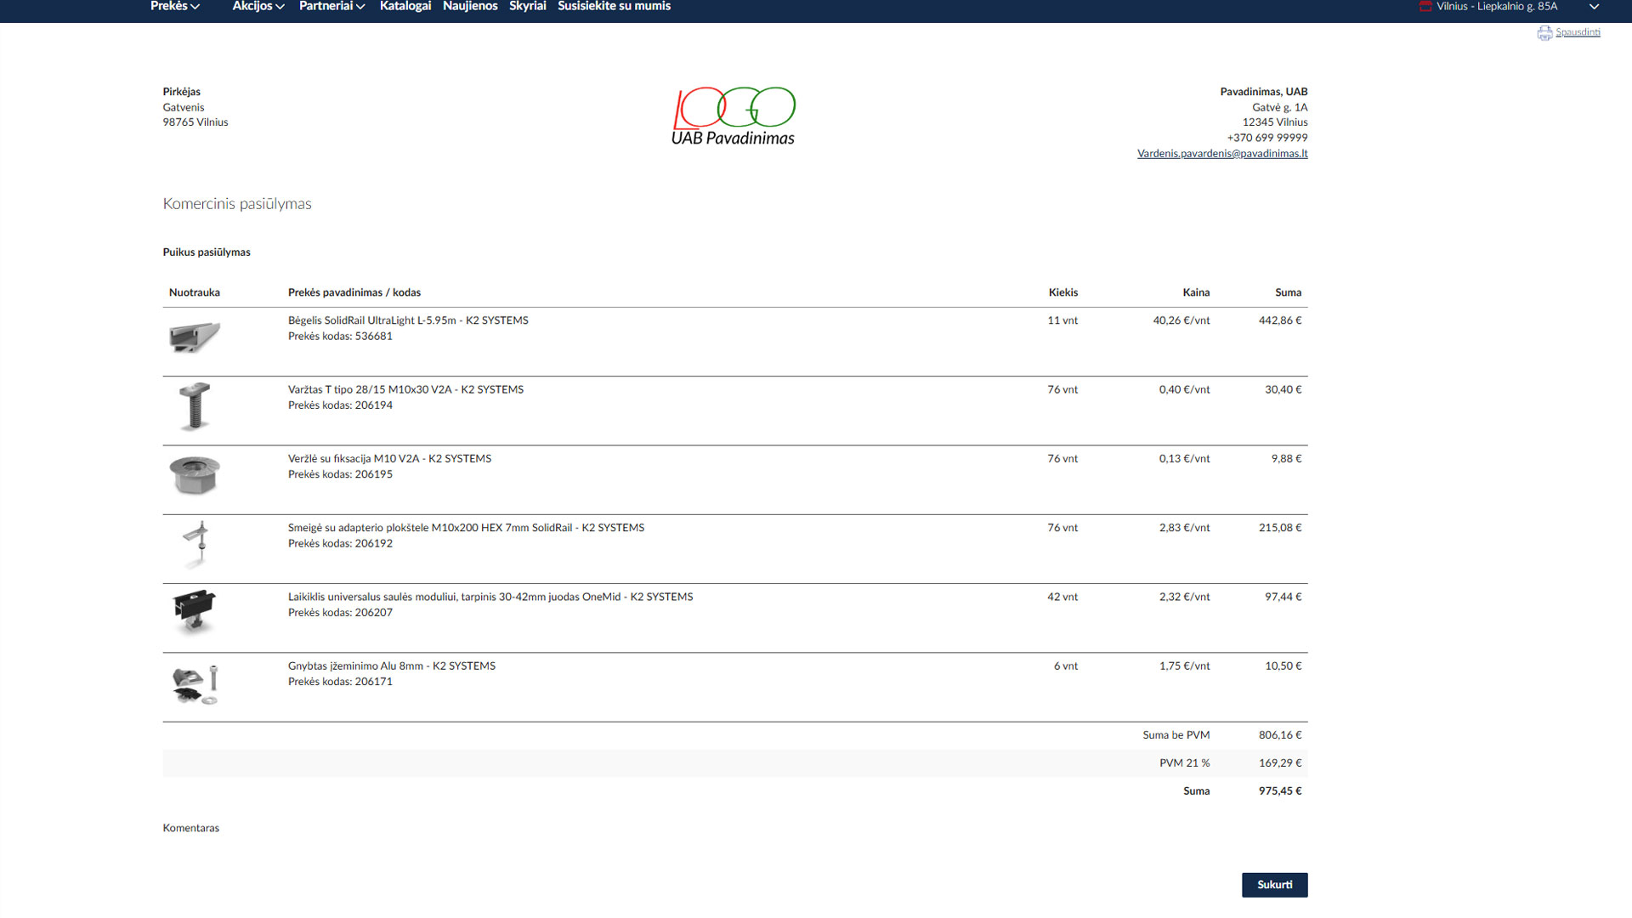Open the Katalogai menu item
The image size is (1632, 918).
click(x=405, y=6)
